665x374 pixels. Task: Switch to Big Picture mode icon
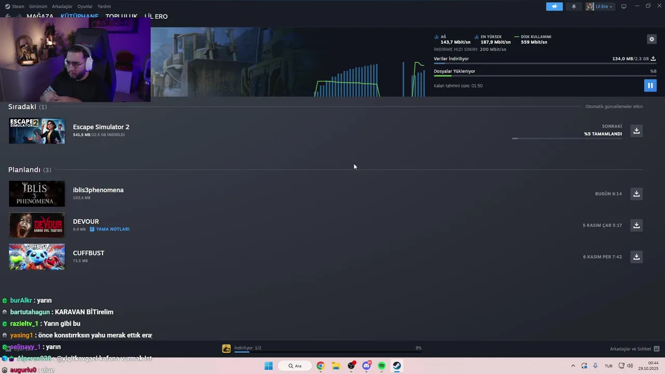624,6
